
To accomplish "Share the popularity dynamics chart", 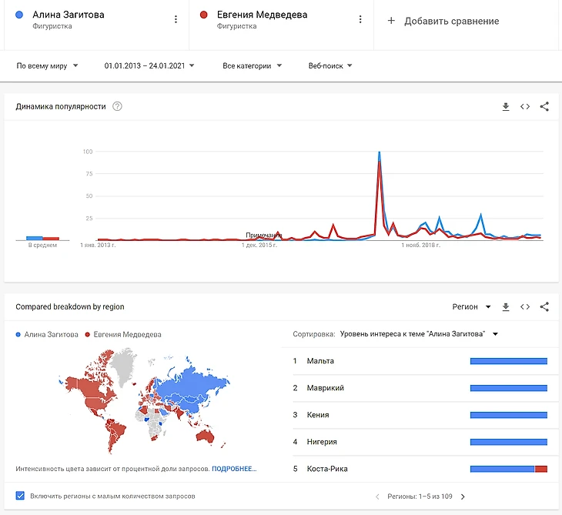I will tap(544, 107).
